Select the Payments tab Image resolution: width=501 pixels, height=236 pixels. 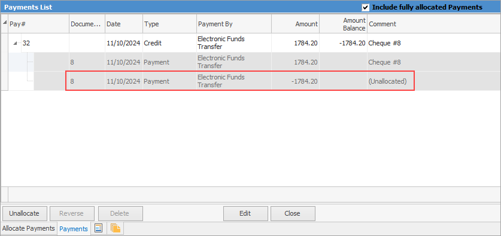(x=74, y=229)
